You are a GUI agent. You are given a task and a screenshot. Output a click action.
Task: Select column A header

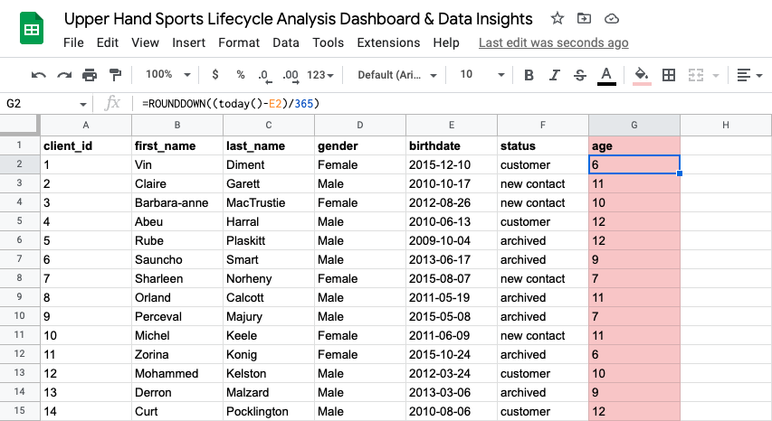pos(86,126)
